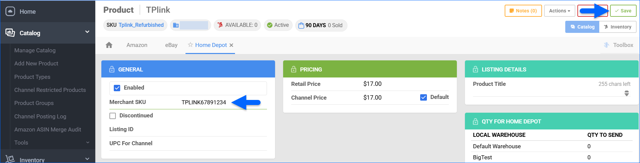Close the Home Depot tab
This screenshot has width=640, height=163.
(231, 45)
